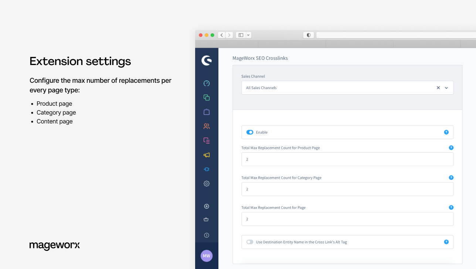Open the Dashboard gauge icon in sidebar
The image size is (476, 269).
pyautogui.click(x=207, y=84)
